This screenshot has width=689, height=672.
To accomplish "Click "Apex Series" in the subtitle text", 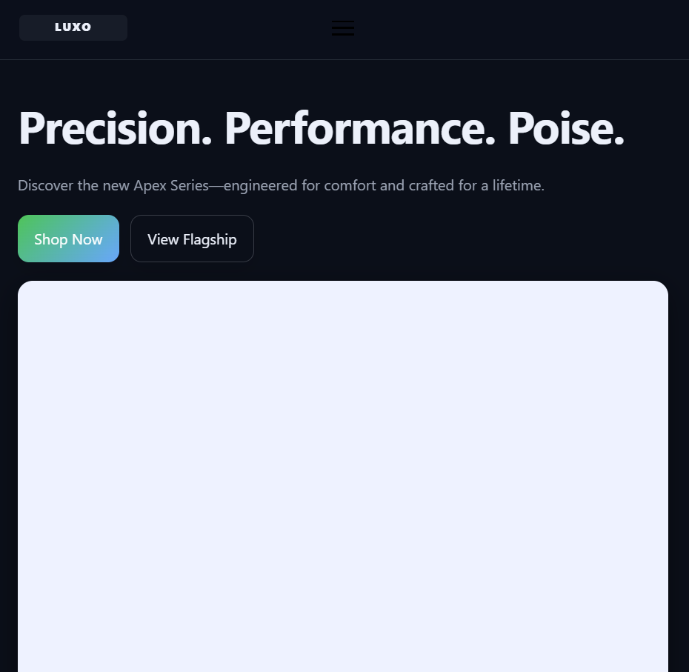I will [x=171, y=185].
